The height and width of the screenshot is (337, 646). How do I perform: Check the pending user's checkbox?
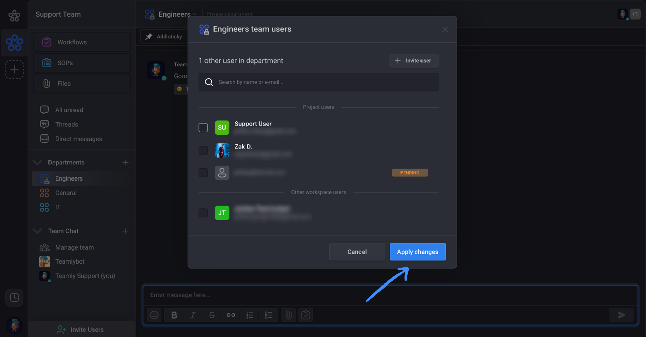pos(203,173)
